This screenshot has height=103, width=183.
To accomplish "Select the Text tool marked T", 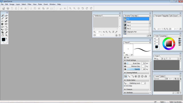I will 6,30.
